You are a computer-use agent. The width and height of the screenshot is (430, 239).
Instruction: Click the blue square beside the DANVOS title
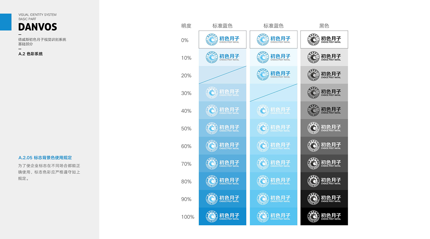6,22
